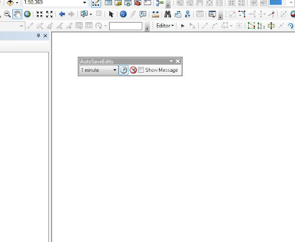
Task: Choose the End Point Arc Segment tool
Action: pyautogui.click(x=214, y=26)
